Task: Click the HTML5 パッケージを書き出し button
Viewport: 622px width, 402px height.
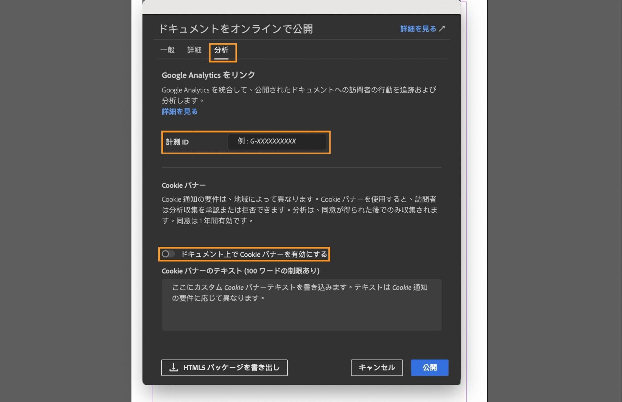Action: point(224,368)
